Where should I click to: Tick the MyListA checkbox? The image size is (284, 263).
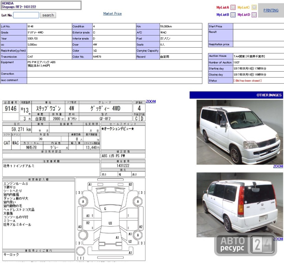point(233,8)
